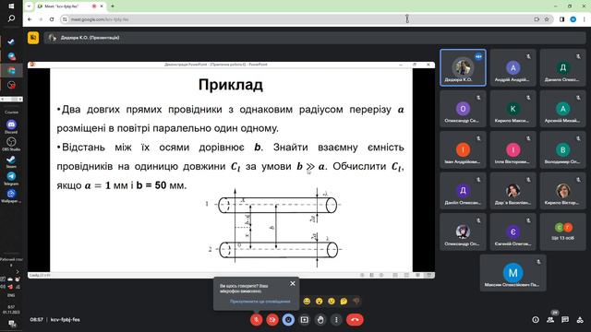Send the thumbs down emoji reaction

coord(356,302)
